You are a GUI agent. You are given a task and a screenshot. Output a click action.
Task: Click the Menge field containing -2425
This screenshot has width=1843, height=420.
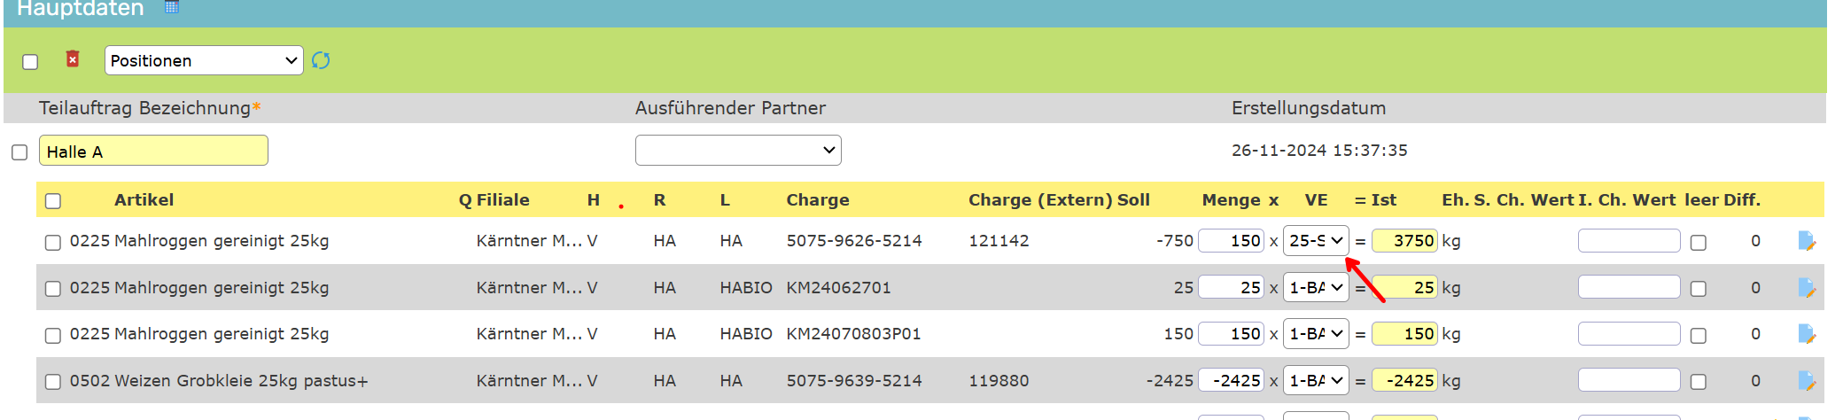tap(1231, 380)
